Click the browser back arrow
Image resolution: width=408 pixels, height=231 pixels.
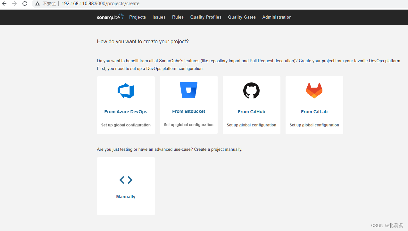tap(4, 4)
